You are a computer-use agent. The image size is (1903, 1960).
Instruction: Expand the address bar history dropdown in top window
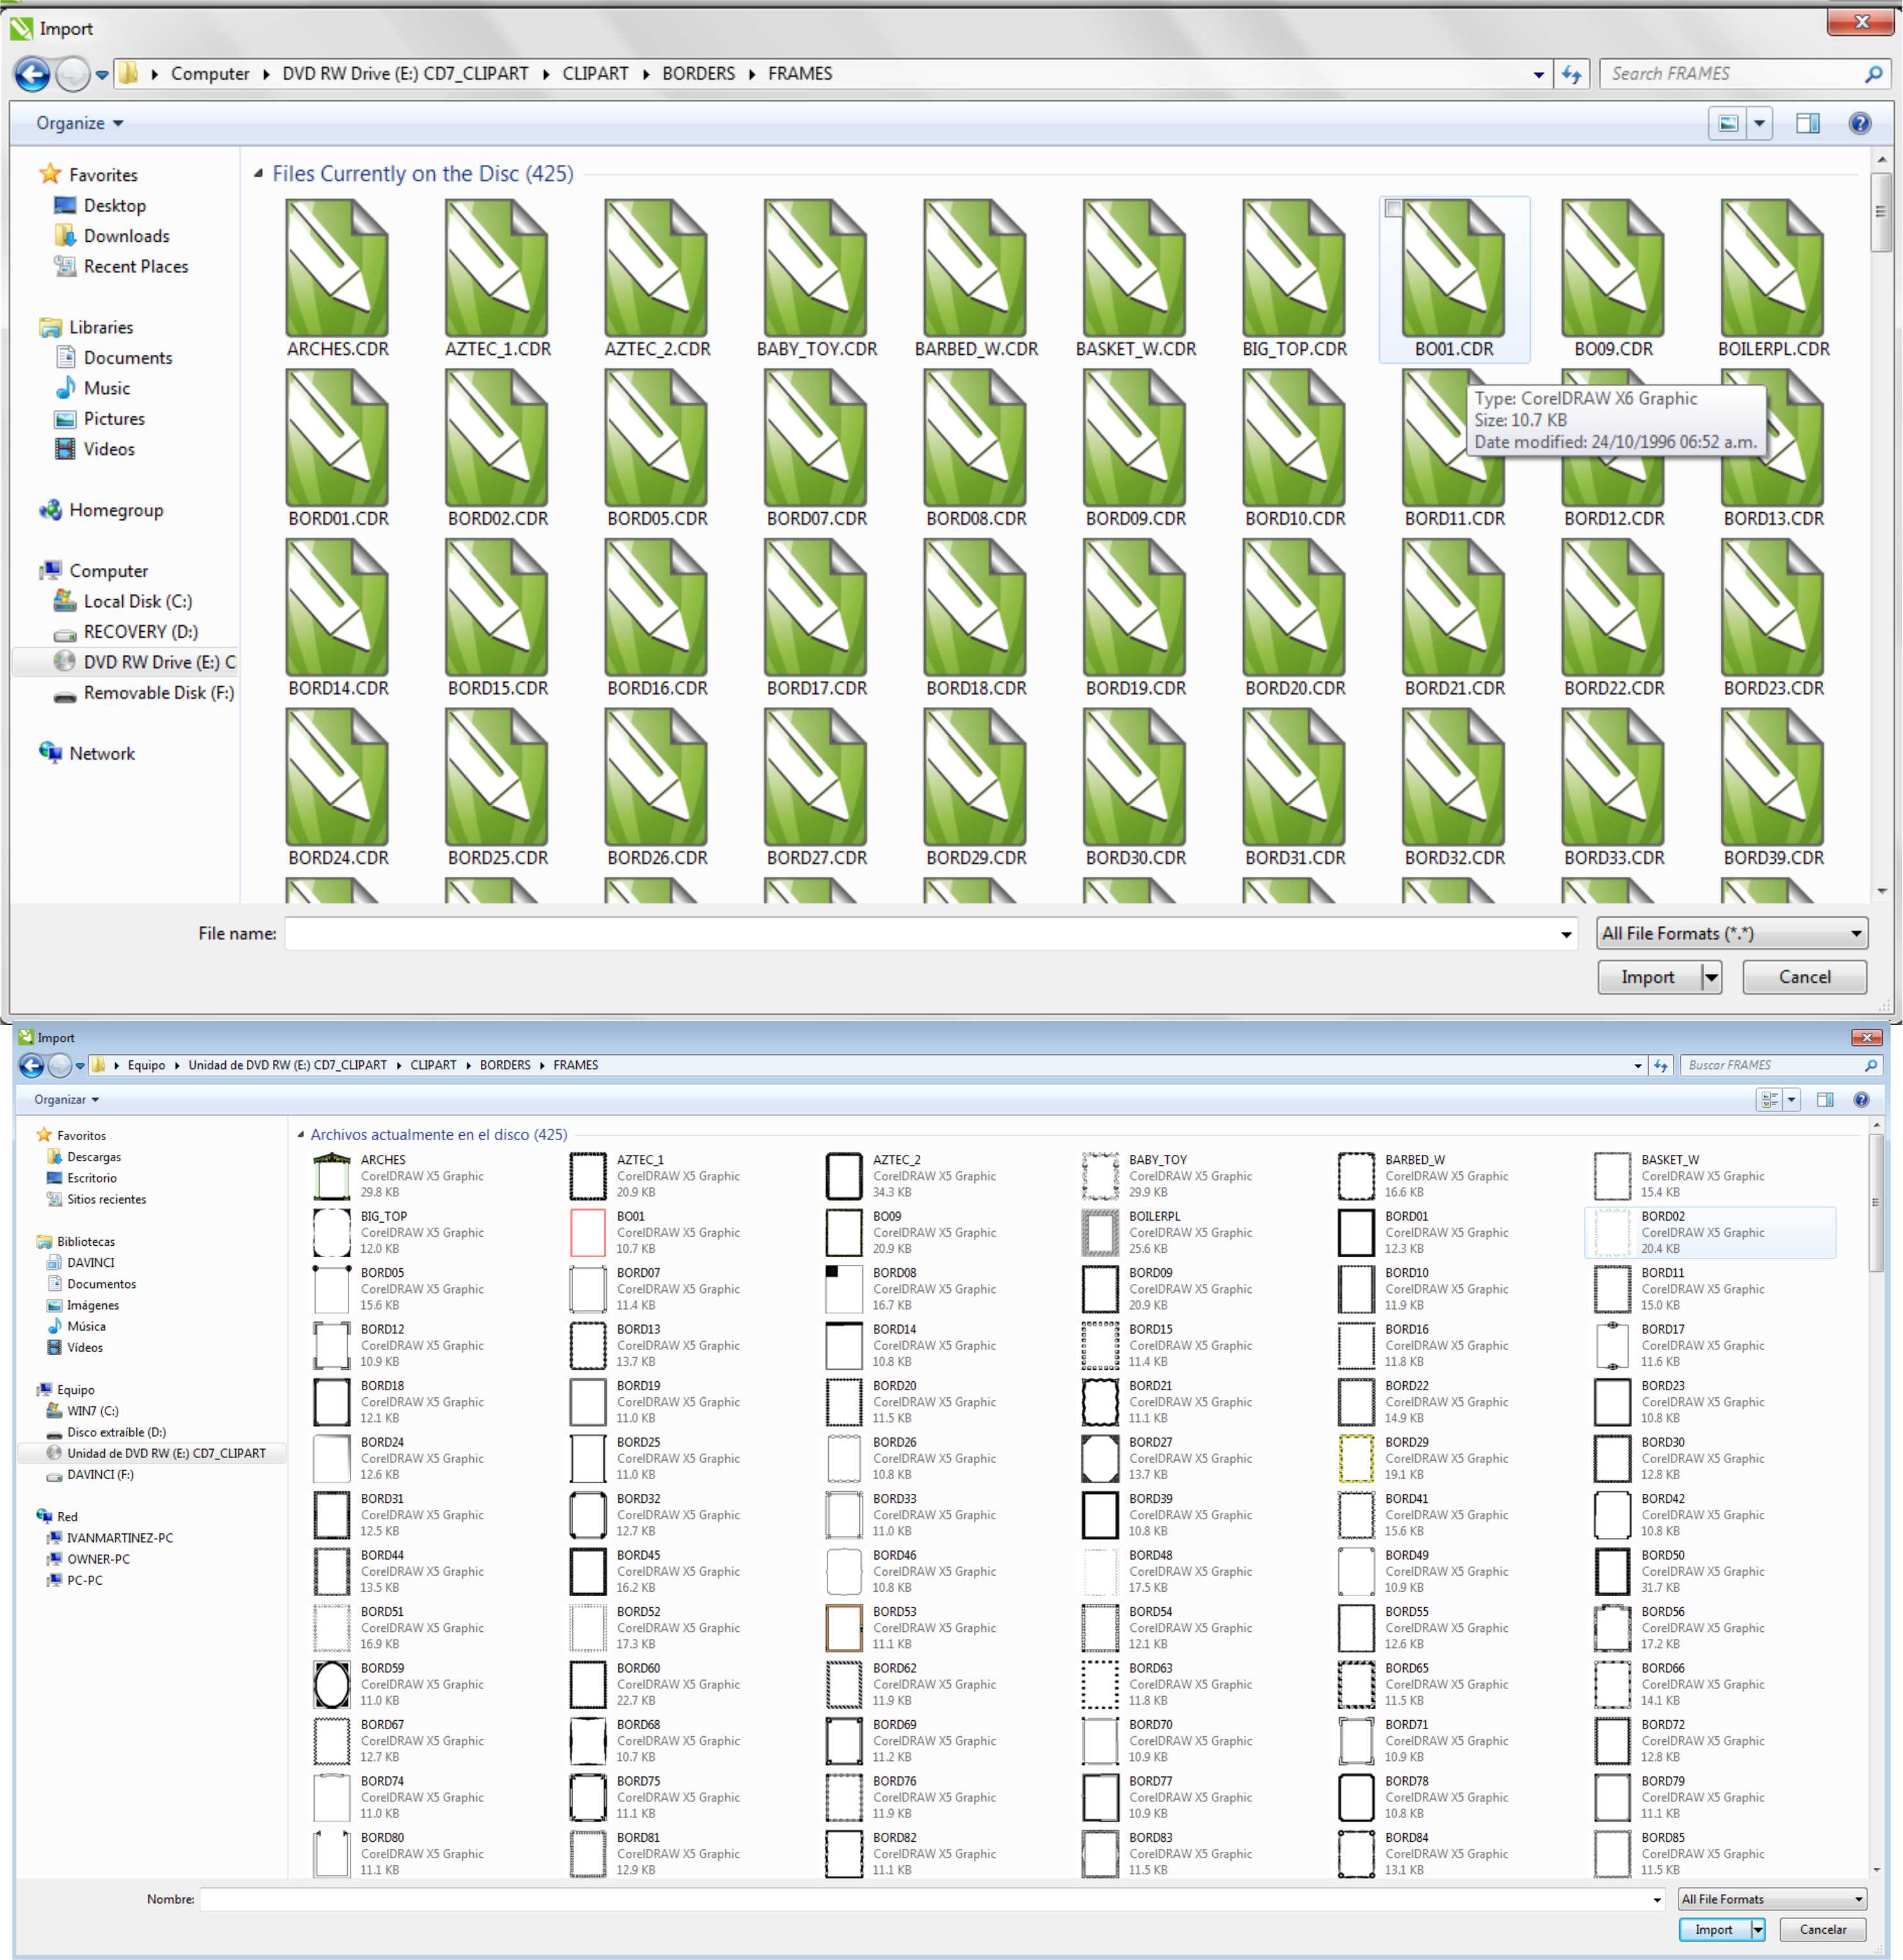1538,74
